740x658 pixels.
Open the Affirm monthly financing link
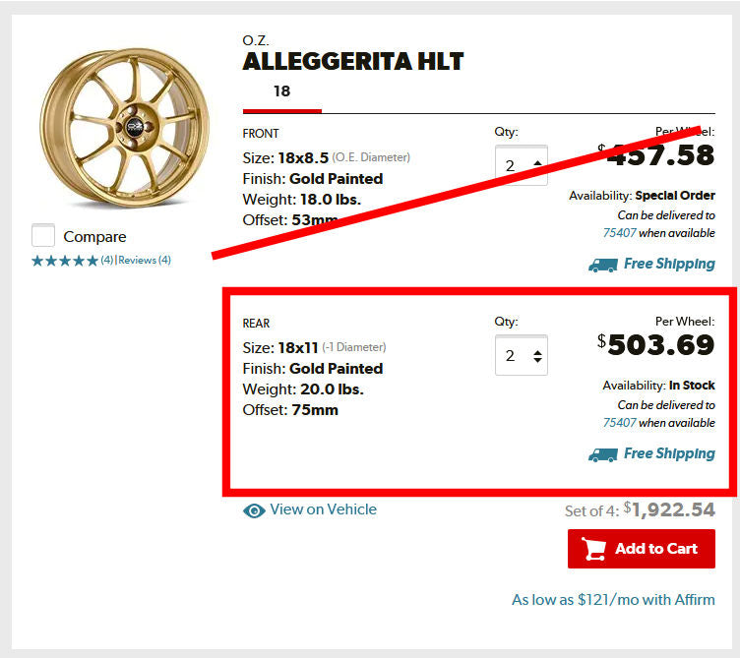pyautogui.click(x=612, y=599)
